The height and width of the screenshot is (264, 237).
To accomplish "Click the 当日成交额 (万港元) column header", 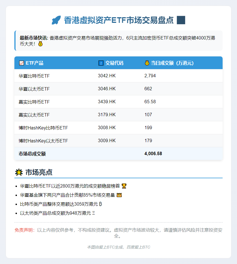I will coord(172,63).
